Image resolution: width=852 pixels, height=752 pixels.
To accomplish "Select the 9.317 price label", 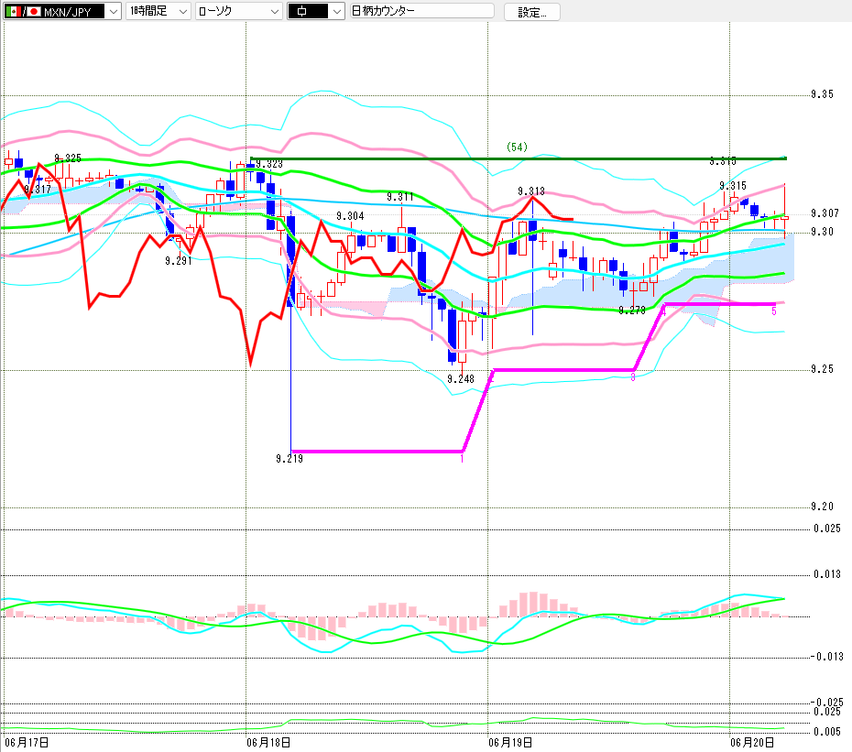I will pyautogui.click(x=38, y=189).
